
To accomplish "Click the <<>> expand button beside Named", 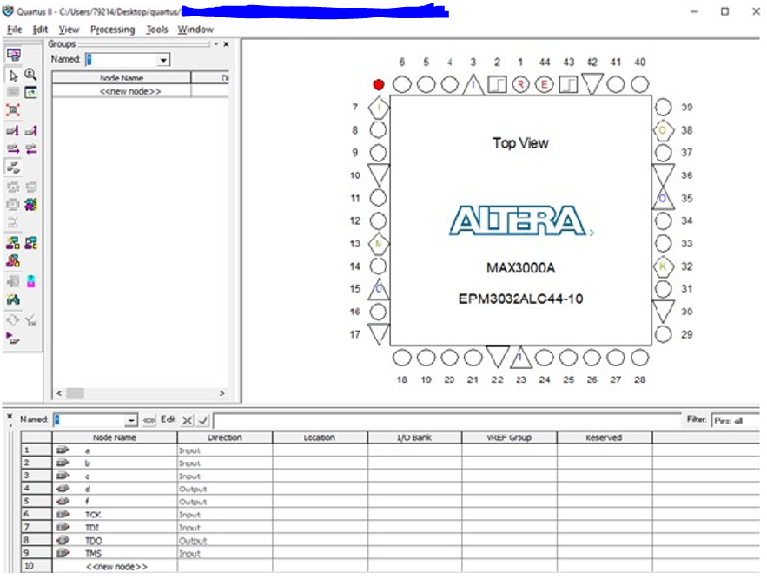I will [x=149, y=419].
